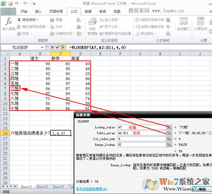Cancel formula entry with the X icon
Image resolution: width=212 pixels, height=194 pixels.
point(53,47)
